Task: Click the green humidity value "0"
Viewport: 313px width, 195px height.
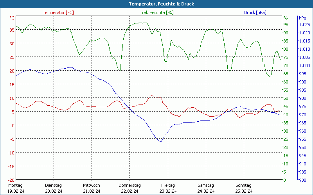Action: click(285, 180)
